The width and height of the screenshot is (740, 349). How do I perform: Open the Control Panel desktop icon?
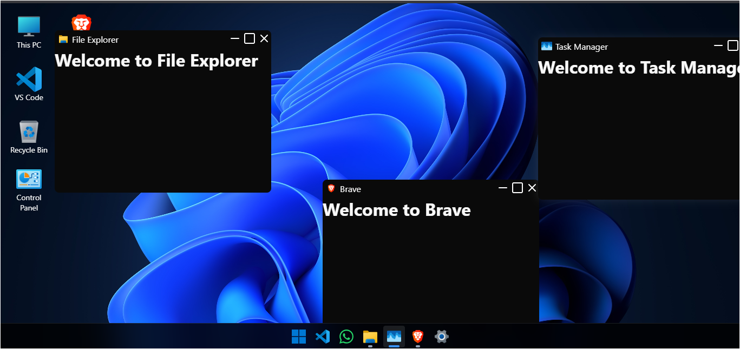[x=29, y=179]
